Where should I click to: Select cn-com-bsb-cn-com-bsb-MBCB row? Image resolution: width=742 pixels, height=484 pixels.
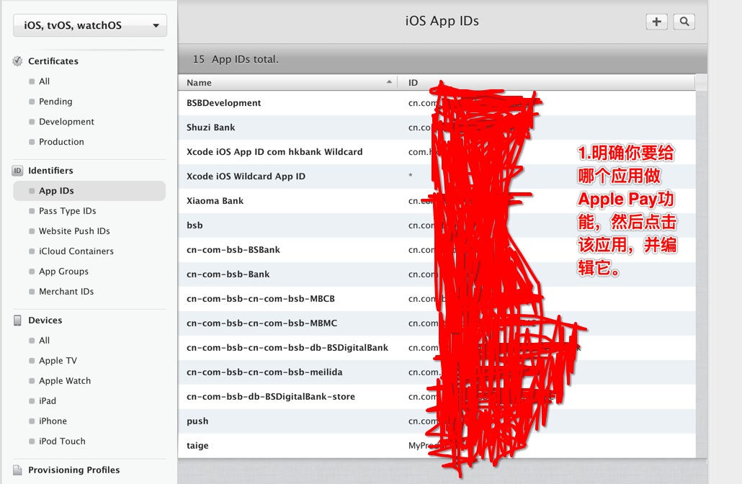pos(437,299)
